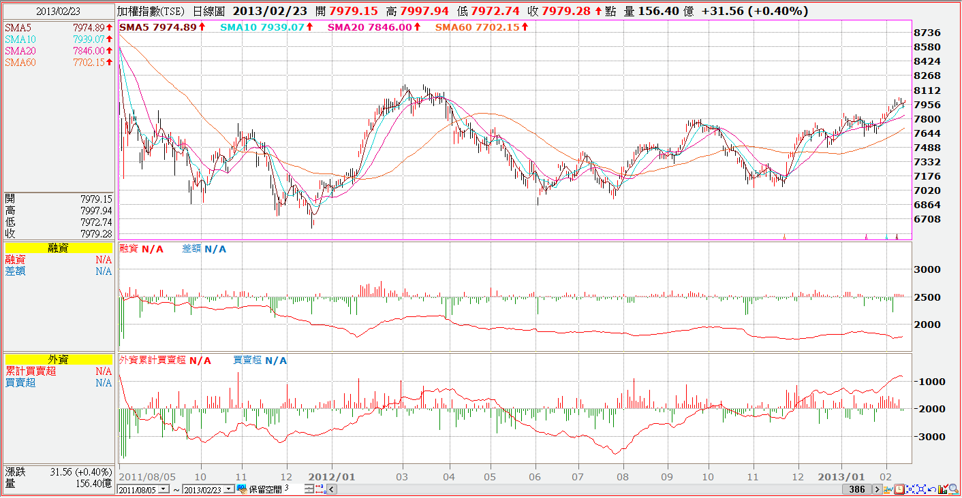
Task: Open the bar chart with checkmark icon
Action: point(943,489)
